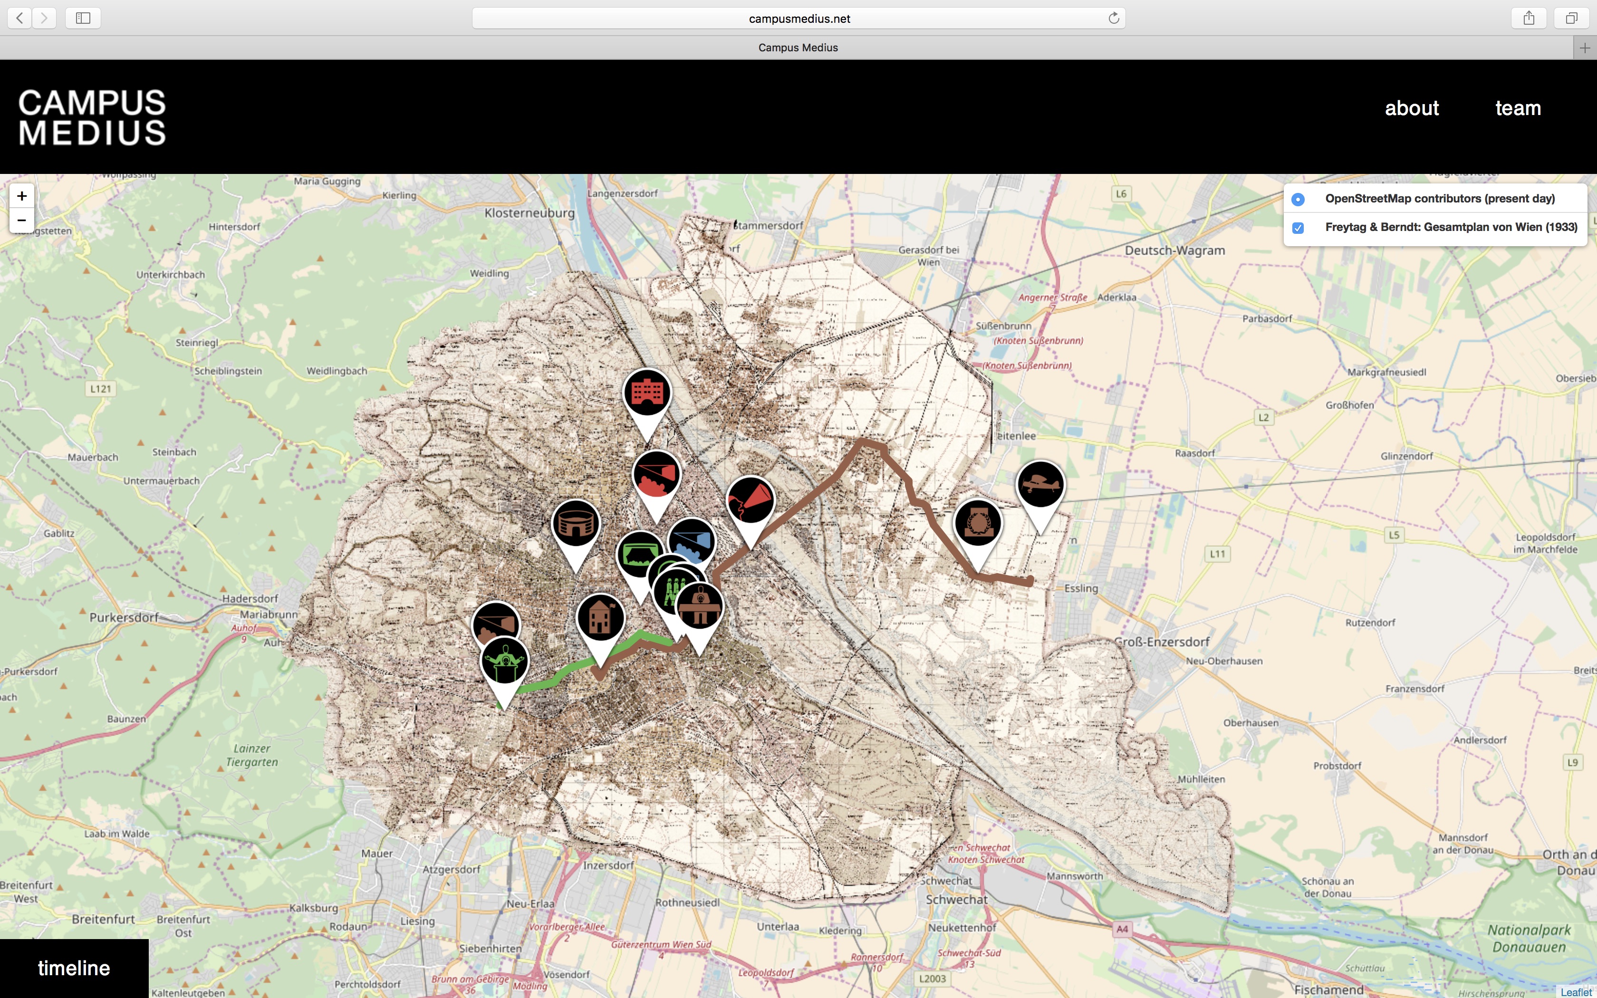Click the red apartment building map marker
Viewport: 1597px width, 998px height.
click(x=647, y=393)
